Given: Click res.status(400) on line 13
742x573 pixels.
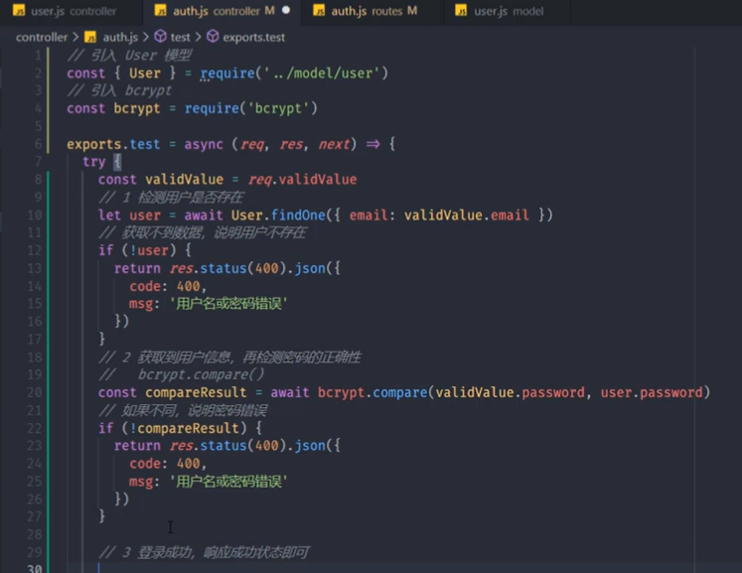Looking at the screenshot, I should click(228, 268).
